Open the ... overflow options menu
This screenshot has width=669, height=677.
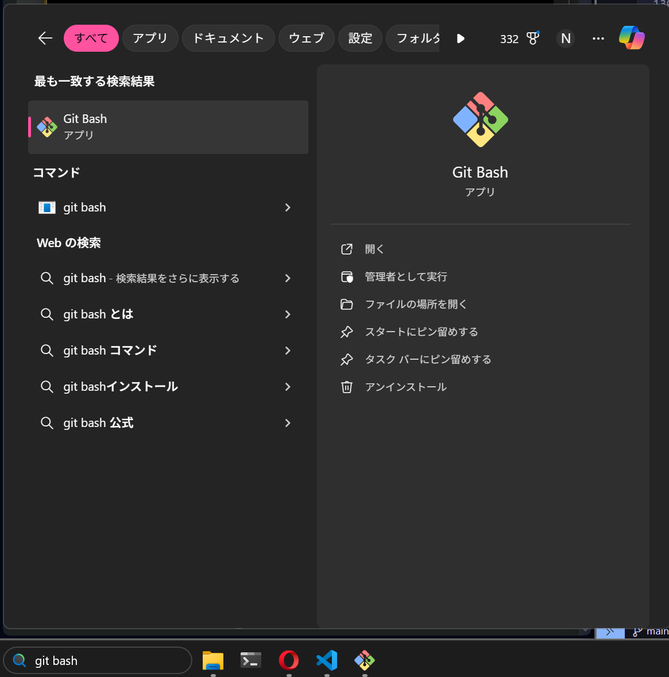tap(598, 38)
